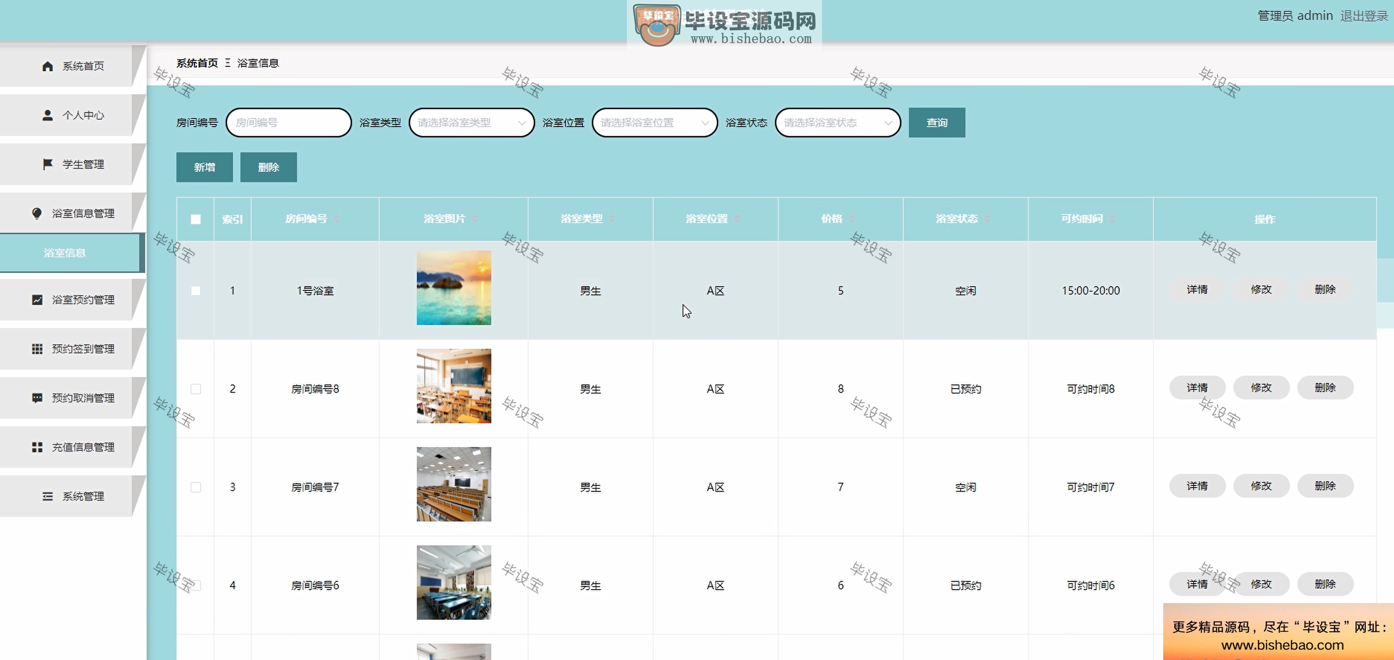
Task: Sort by 浴室状态 column arrows
Action: pyautogui.click(x=986, y=218)
